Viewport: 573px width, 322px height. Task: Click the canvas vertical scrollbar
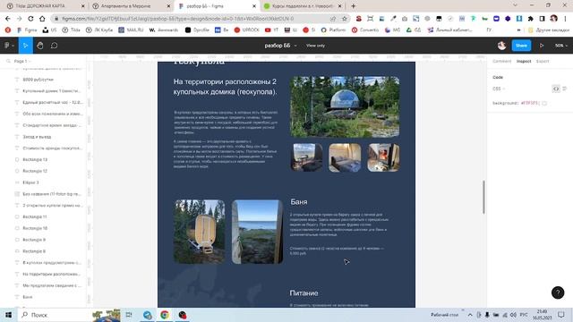point(483,197)
